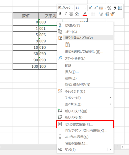Click the Bold button in mini toolbar
The height and width of the screenshot is (155, 129).
60,14
